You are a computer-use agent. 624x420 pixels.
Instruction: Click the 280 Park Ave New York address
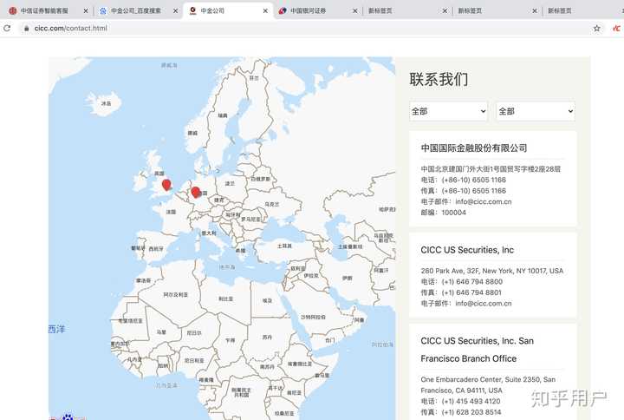(492, 271)
